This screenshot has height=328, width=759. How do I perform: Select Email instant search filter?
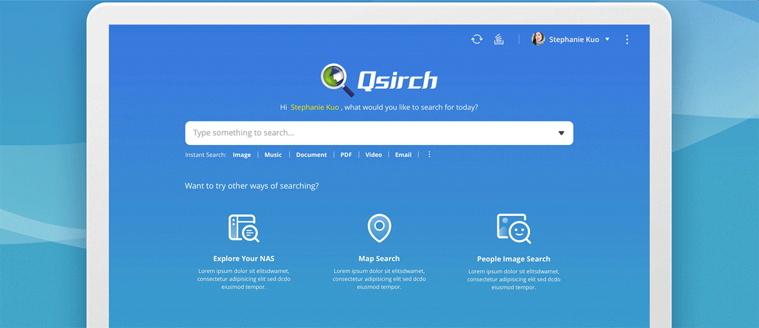pyautogui.click(x=403, y=155)
